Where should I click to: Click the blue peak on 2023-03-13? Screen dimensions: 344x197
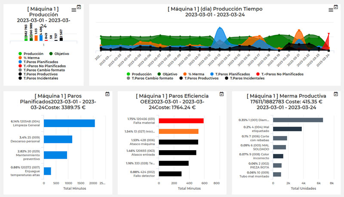220,33
